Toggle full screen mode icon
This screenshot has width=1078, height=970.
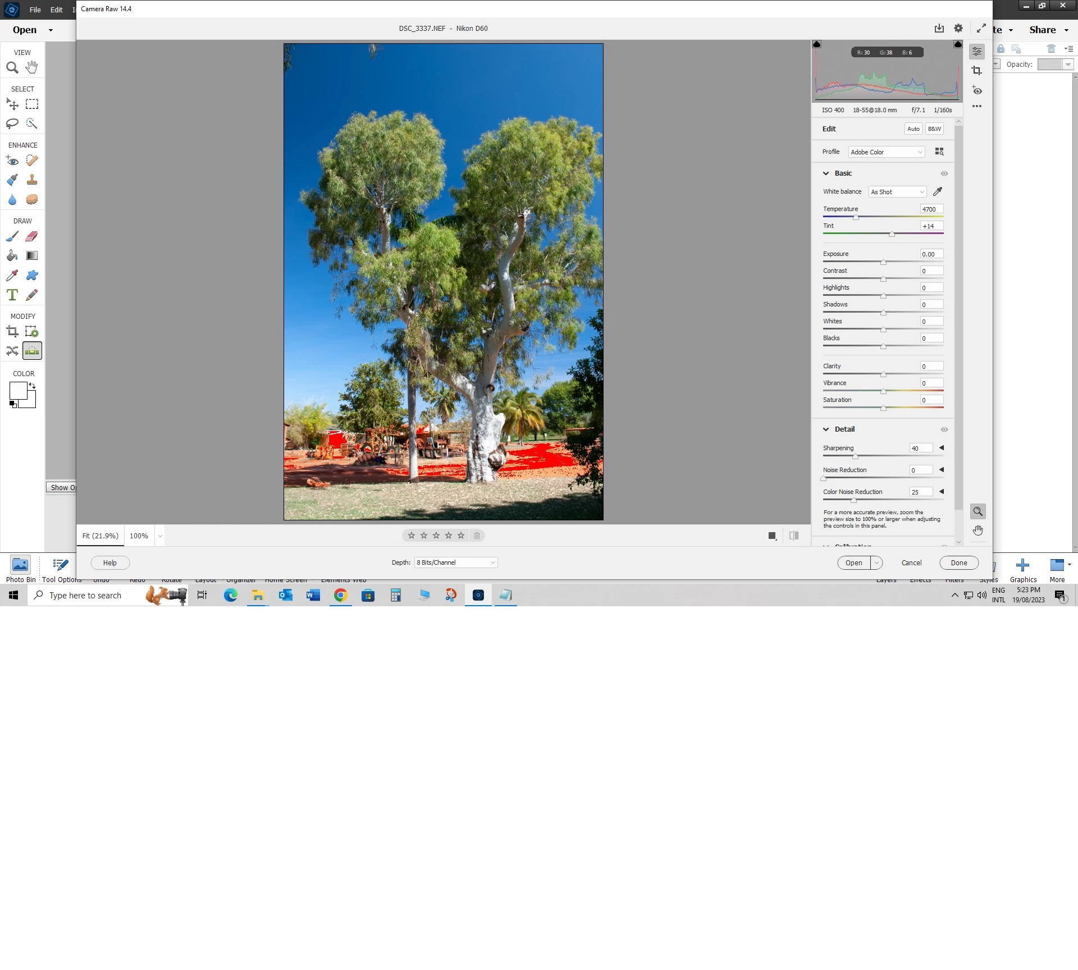point(981,28)
